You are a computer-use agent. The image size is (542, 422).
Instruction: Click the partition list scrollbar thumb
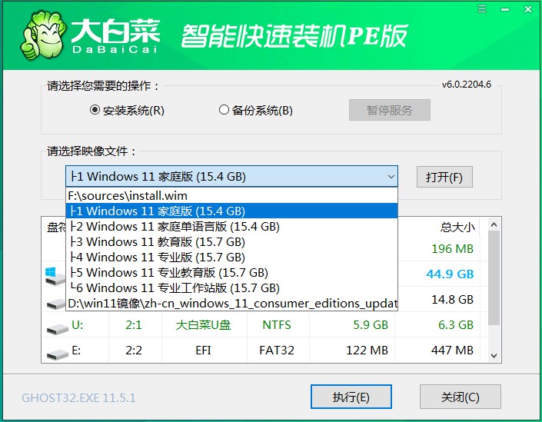coord(494,278)
